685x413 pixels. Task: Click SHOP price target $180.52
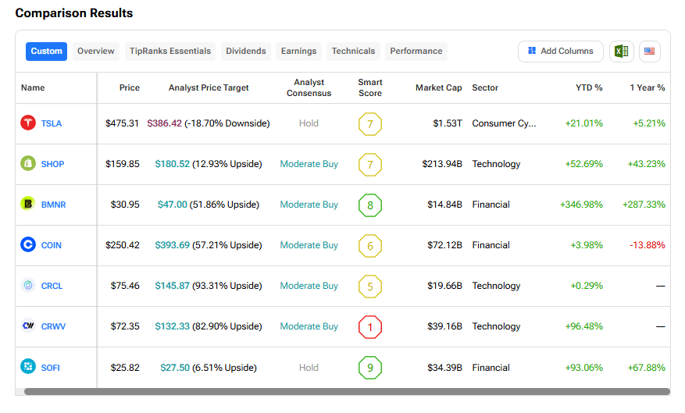click(173, 164)
